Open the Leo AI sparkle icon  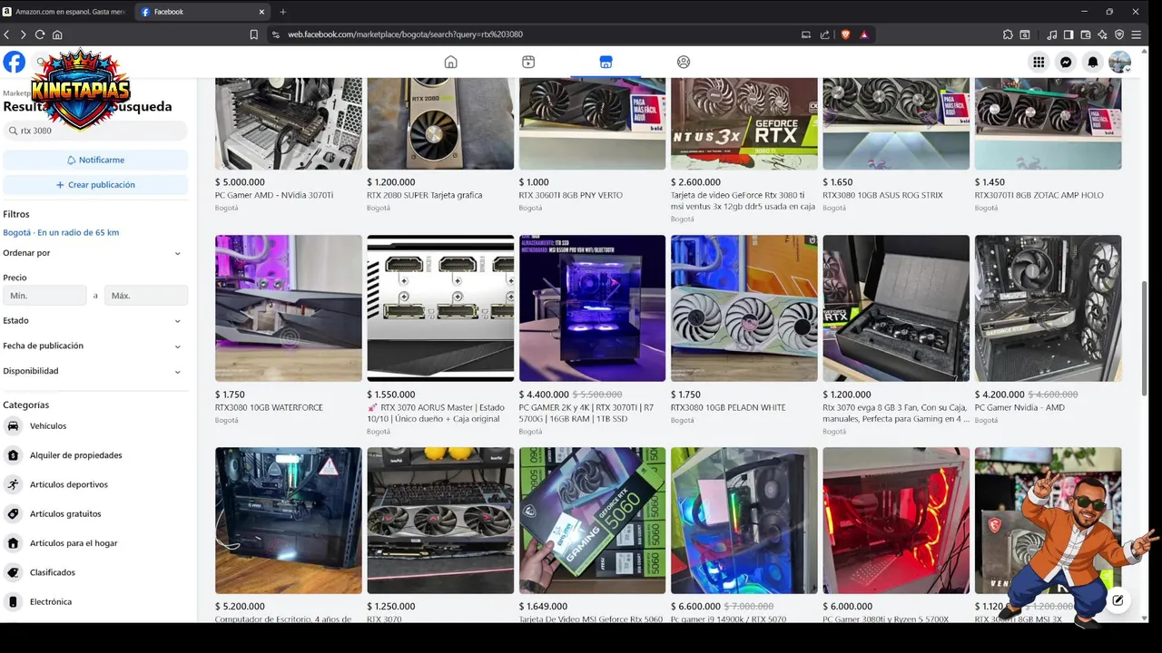pos(1102,34)
